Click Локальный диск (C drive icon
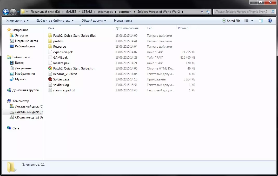This screenshot has width=278, height=176. click(x=12, y=106)
